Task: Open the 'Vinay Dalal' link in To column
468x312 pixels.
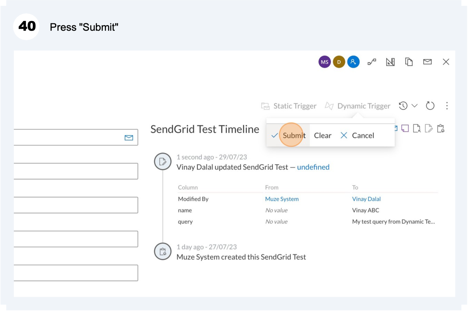Action: (366, 199)
